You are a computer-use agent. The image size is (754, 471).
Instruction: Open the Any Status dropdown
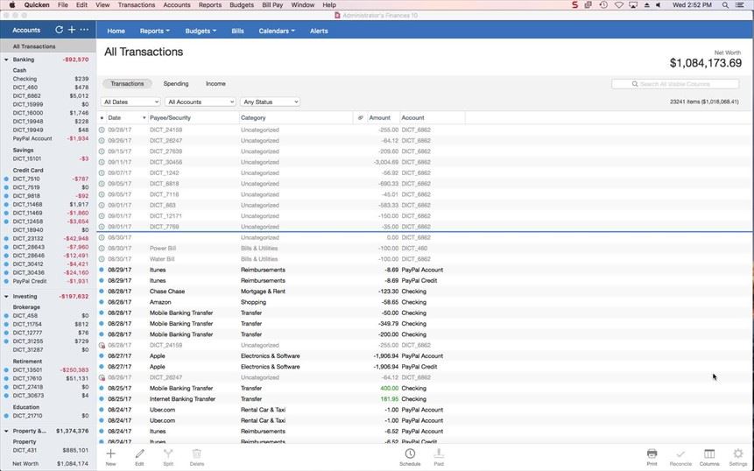click(271, 102)
